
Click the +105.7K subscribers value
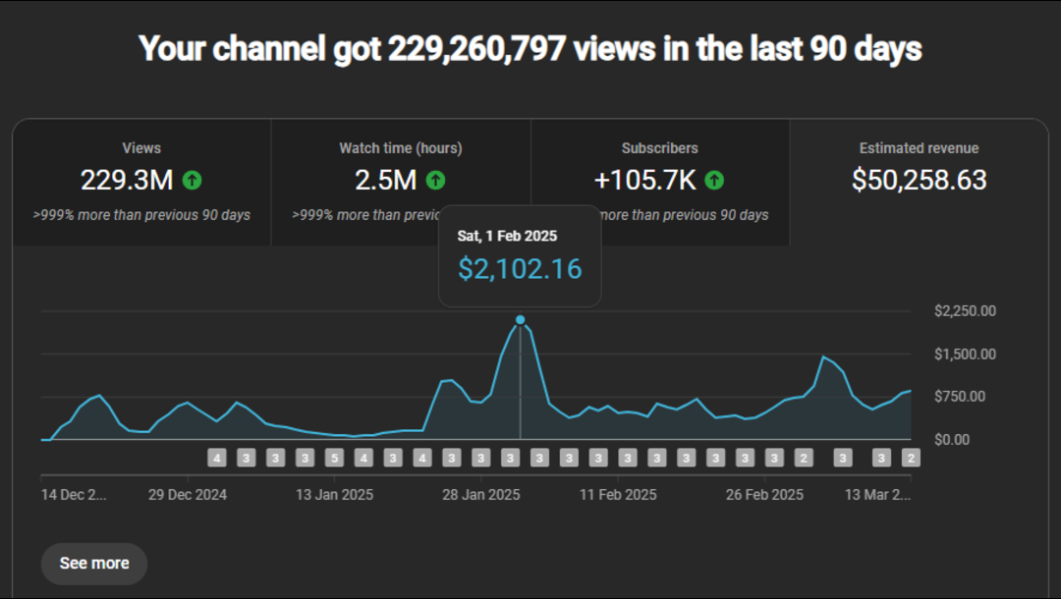644,180
